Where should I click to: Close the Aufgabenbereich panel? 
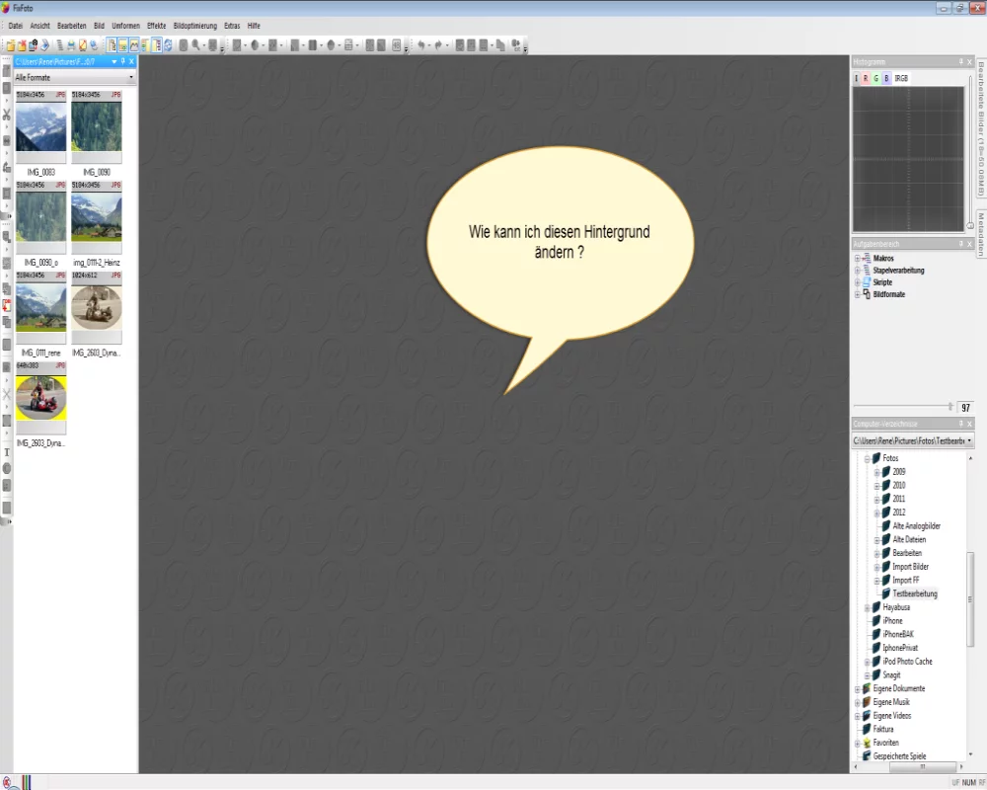[969, 244]
